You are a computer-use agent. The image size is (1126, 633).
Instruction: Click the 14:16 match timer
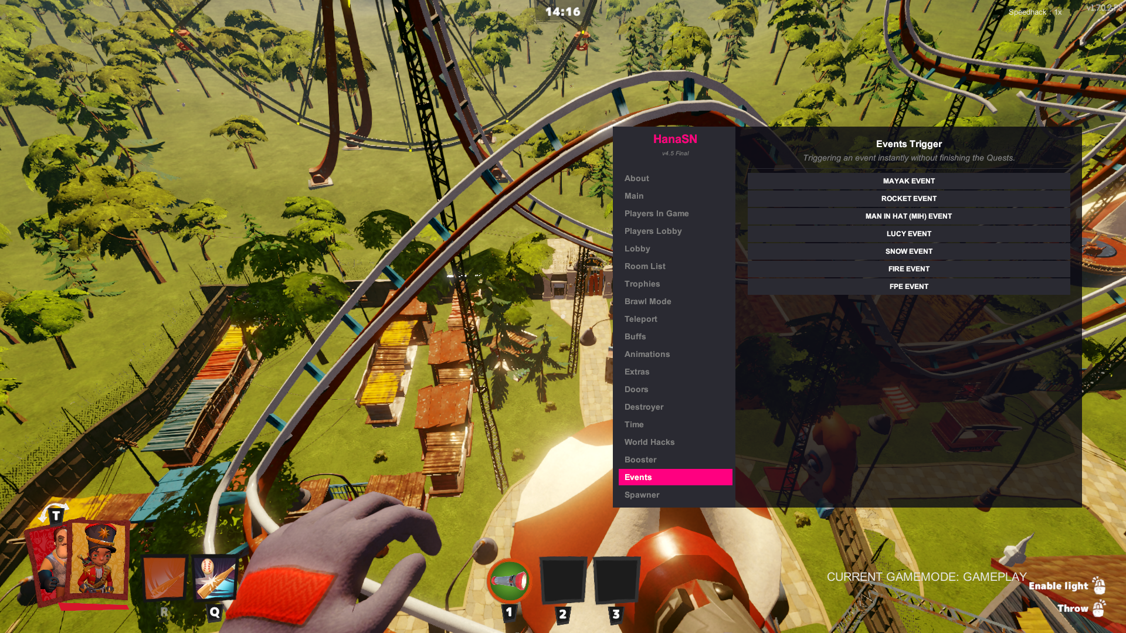[562, 12]
